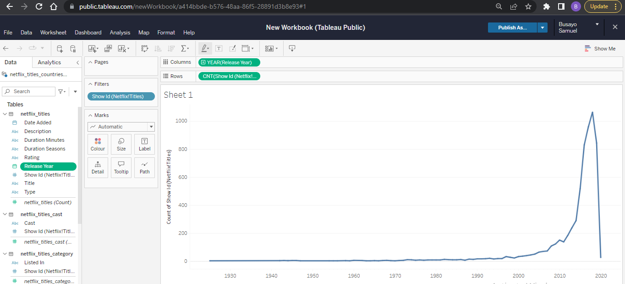
Task: Click the YEAR(Release Year) columns pill
Action: pos(229,62)
